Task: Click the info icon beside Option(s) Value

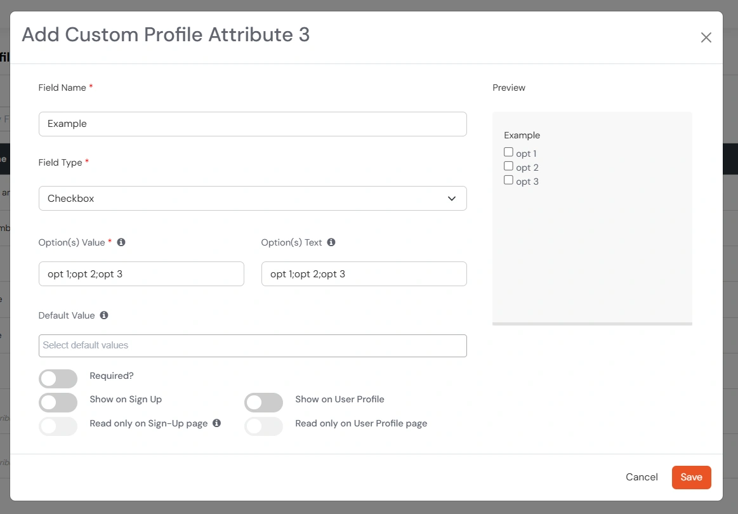Action: [x=121, y=242]
